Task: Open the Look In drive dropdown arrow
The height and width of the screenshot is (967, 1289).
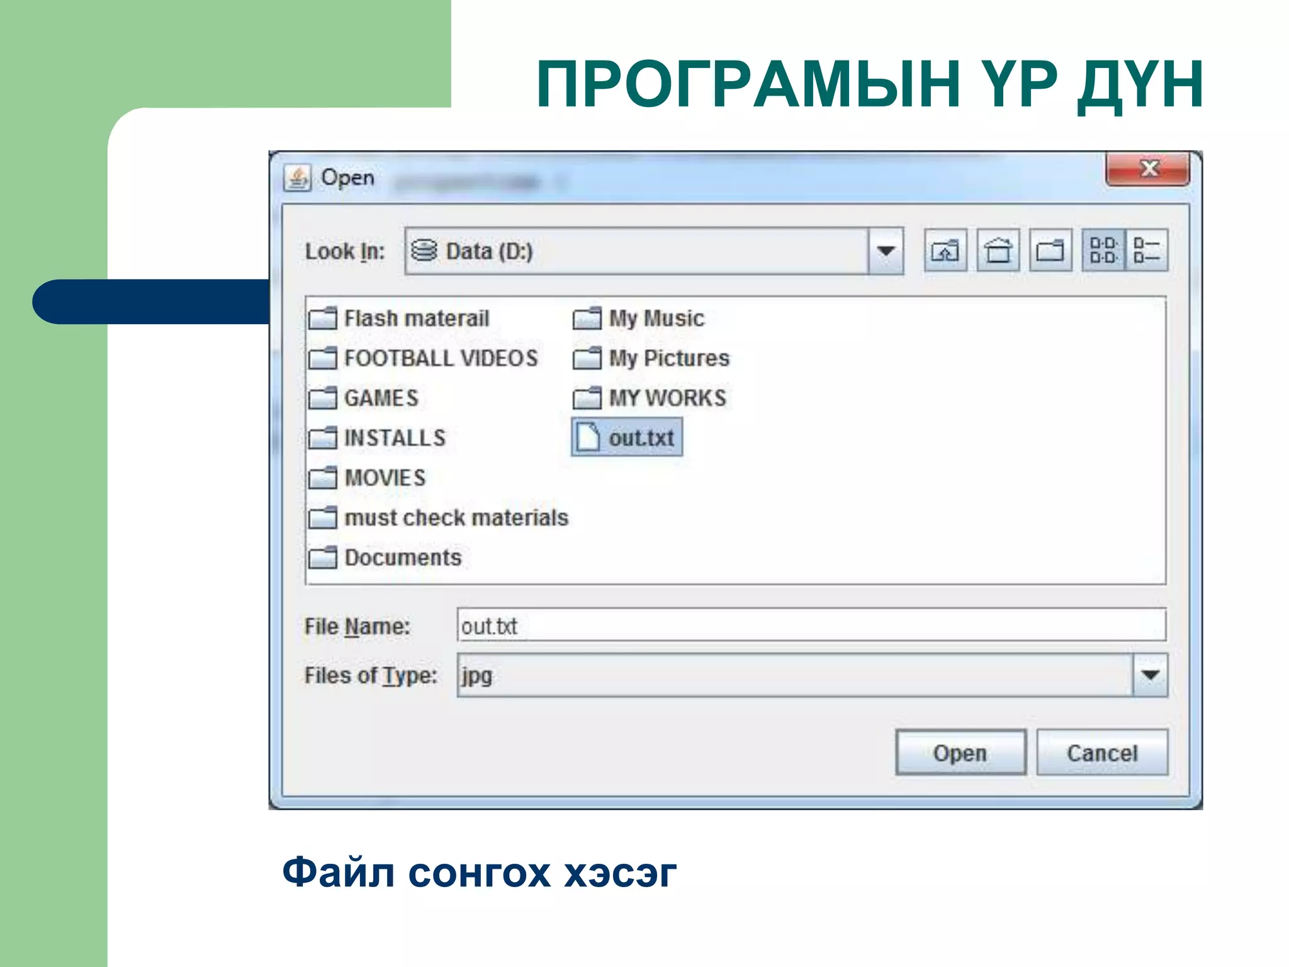Action: 886,251
